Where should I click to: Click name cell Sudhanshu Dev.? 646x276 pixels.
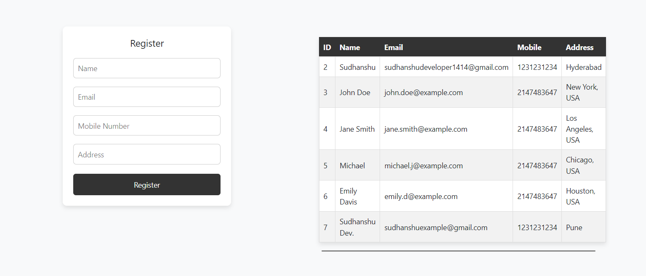coord(357,227)
